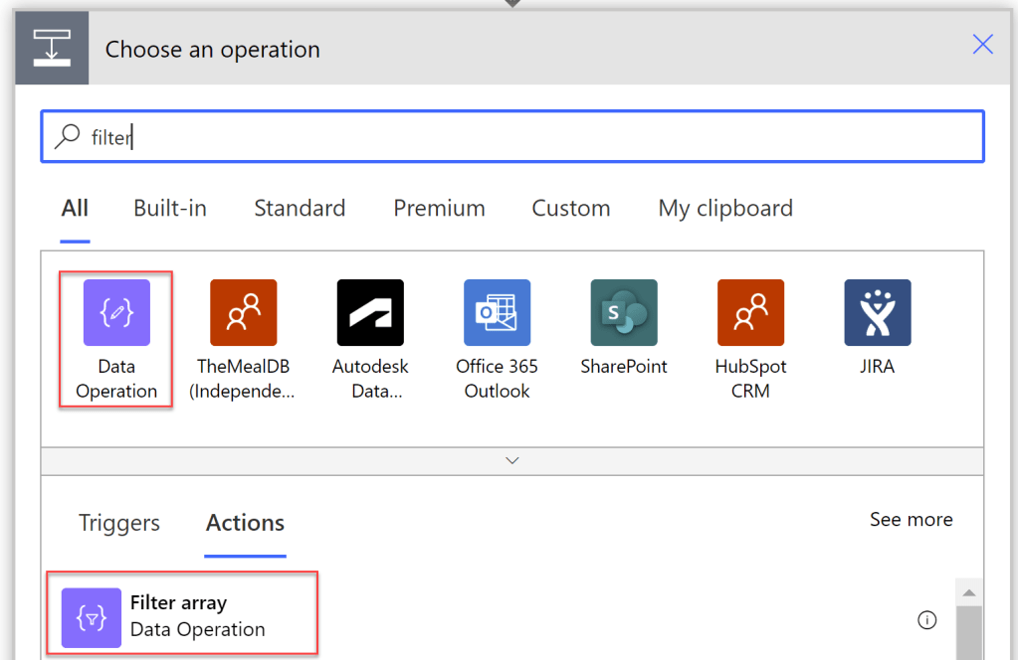Click the See more link

click(x=911, y=520)
